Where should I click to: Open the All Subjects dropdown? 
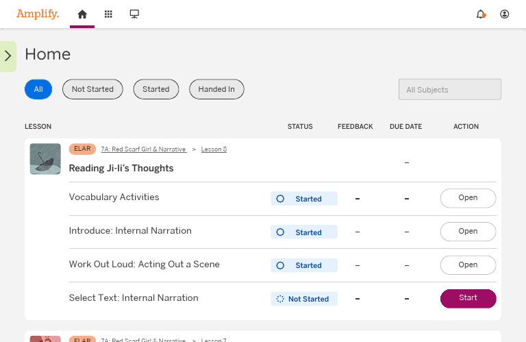(x=450, y=90)
